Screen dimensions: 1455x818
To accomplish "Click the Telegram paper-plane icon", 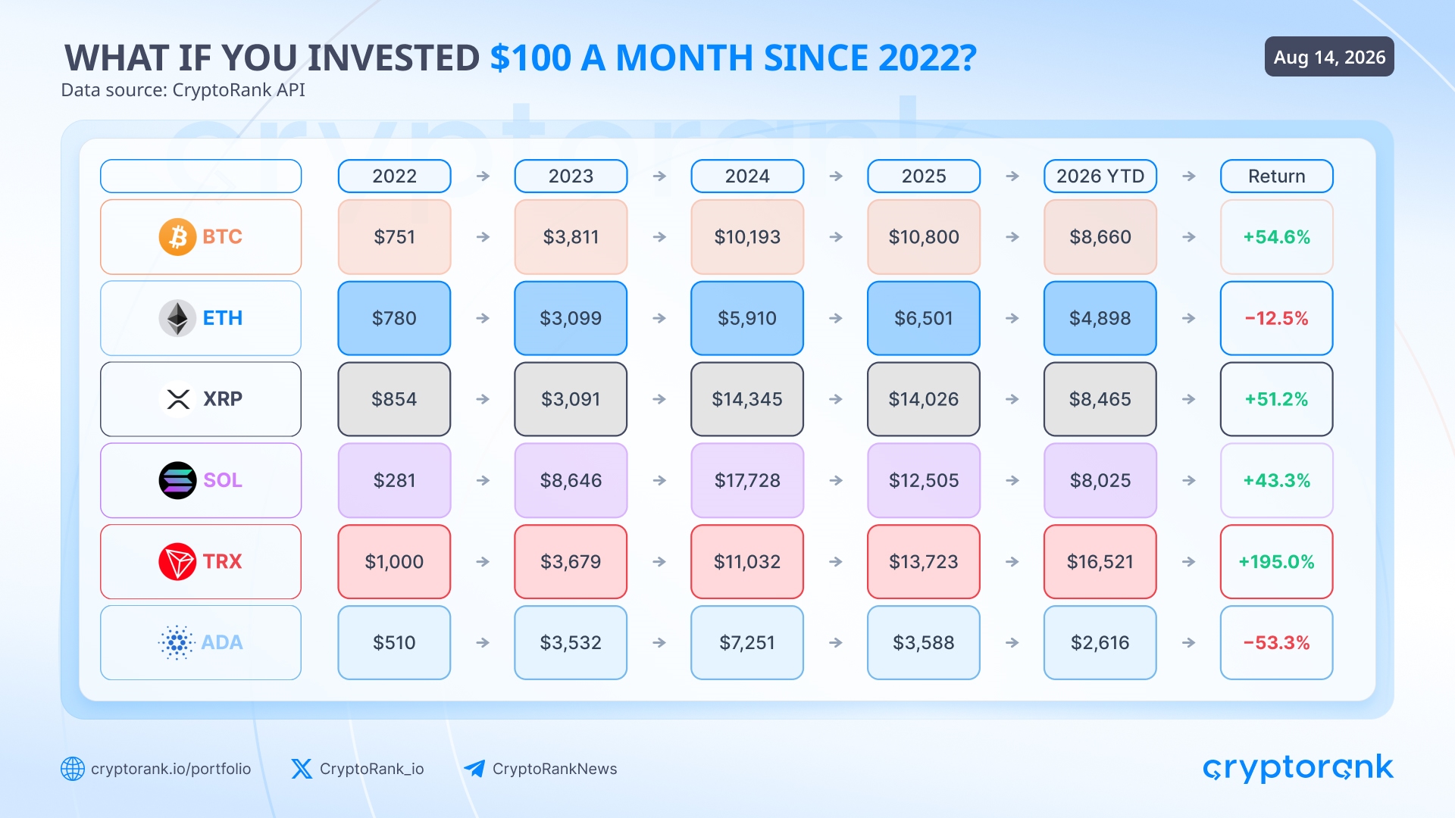I will 474,769.
